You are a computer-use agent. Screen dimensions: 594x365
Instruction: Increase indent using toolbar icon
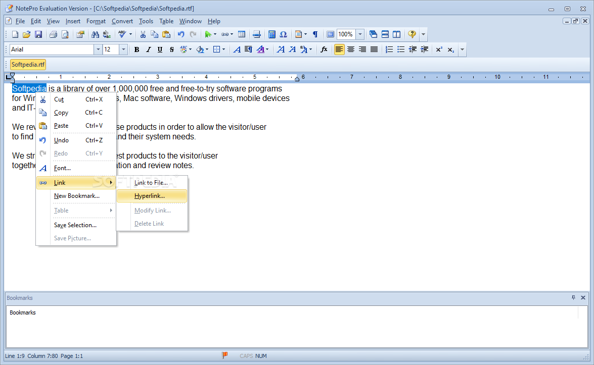coord(424,49)
